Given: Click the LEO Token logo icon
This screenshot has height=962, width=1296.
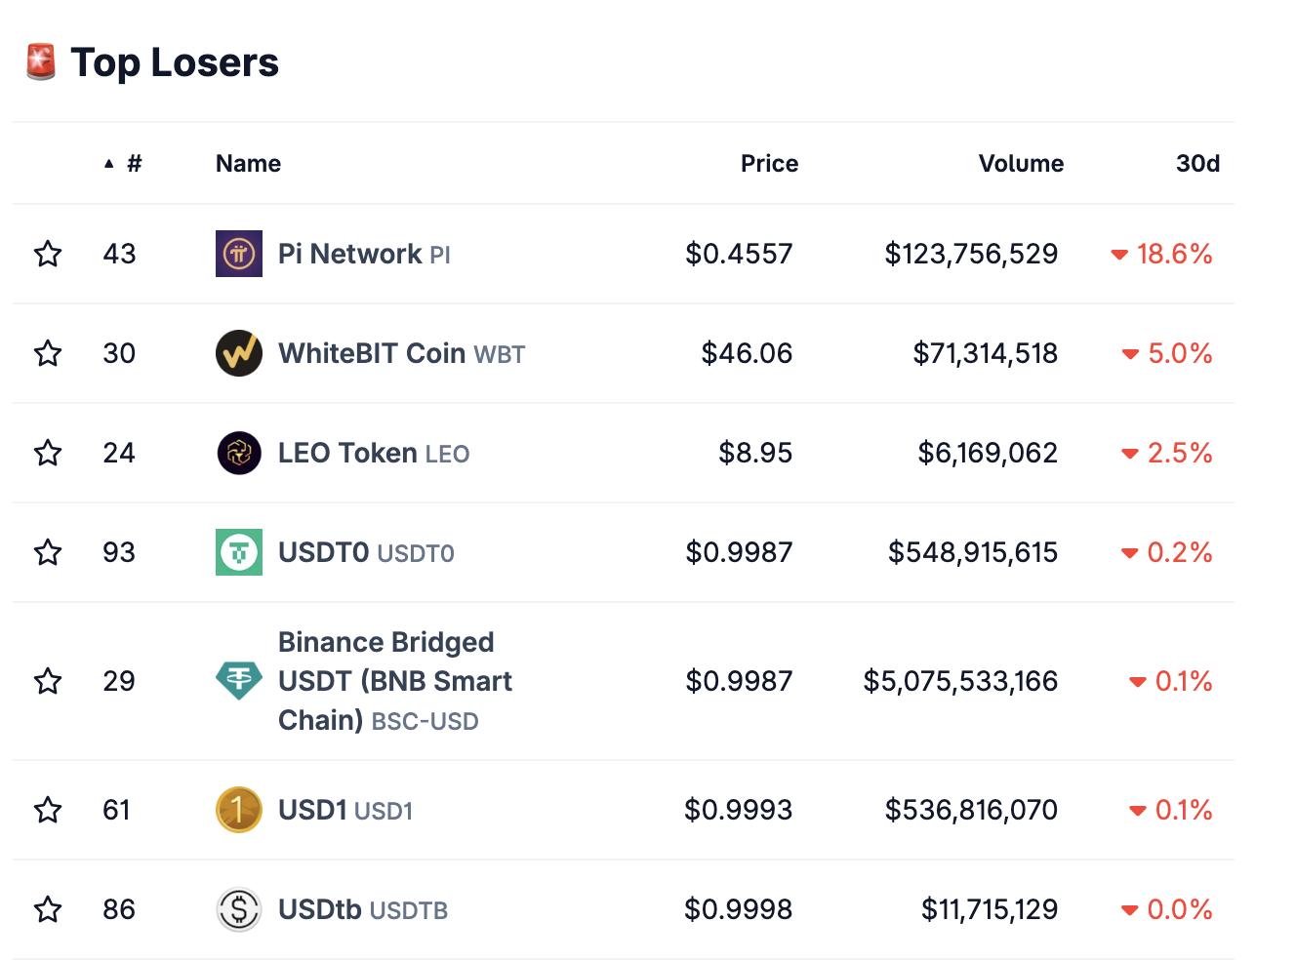Looking at the screenshot, I should tap(239, 453).
